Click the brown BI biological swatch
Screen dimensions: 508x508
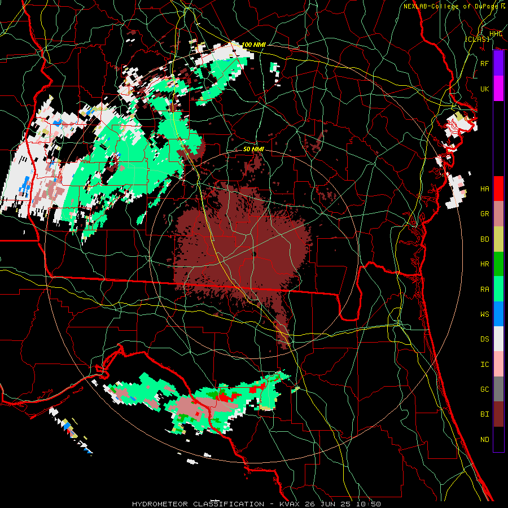(x=498, y=414)
